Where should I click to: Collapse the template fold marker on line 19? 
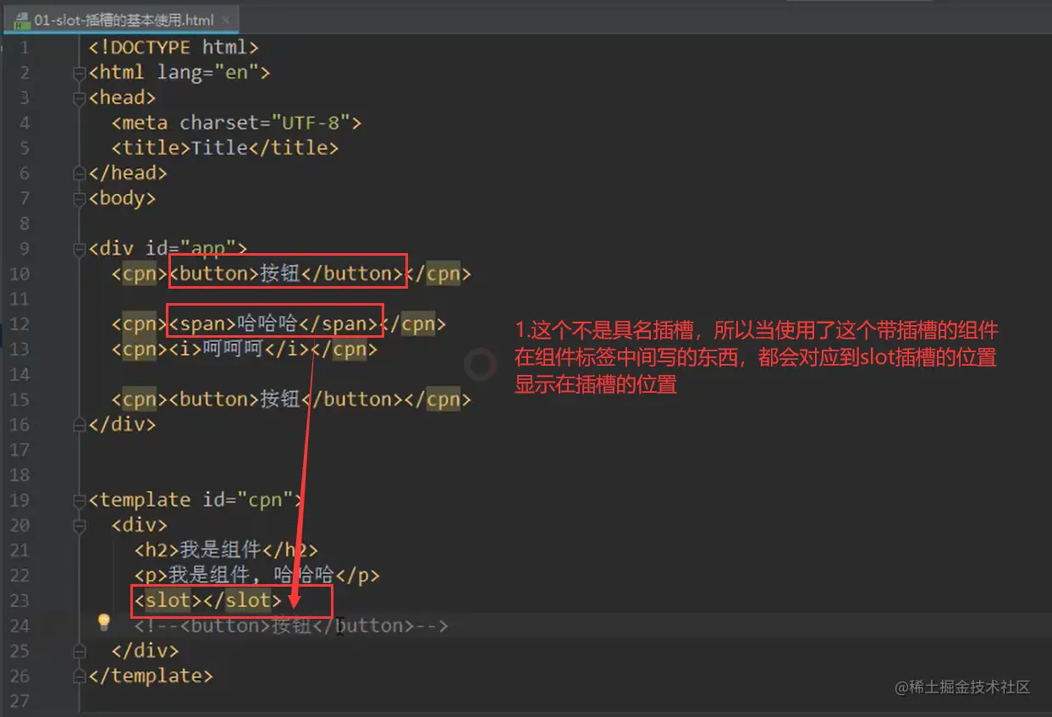[x=80, y=500]
